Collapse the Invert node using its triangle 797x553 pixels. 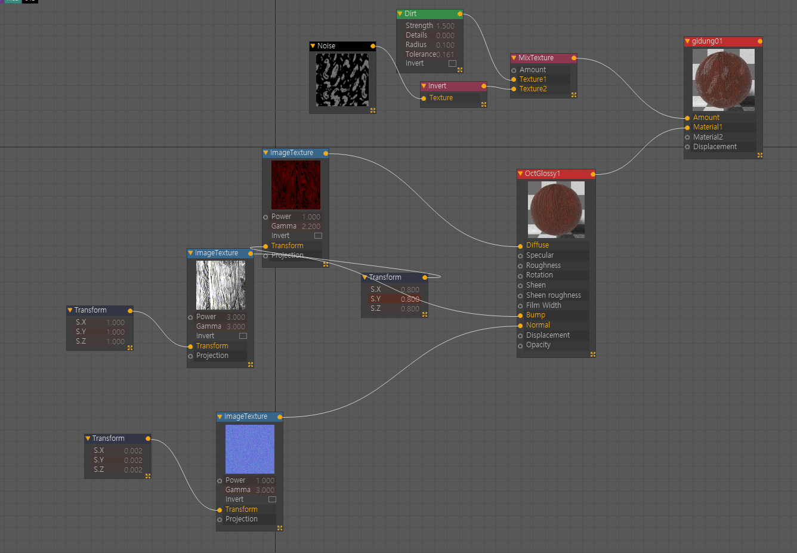click(x=424, y=86)
